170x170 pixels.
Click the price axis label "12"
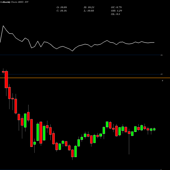coord(161,74)
